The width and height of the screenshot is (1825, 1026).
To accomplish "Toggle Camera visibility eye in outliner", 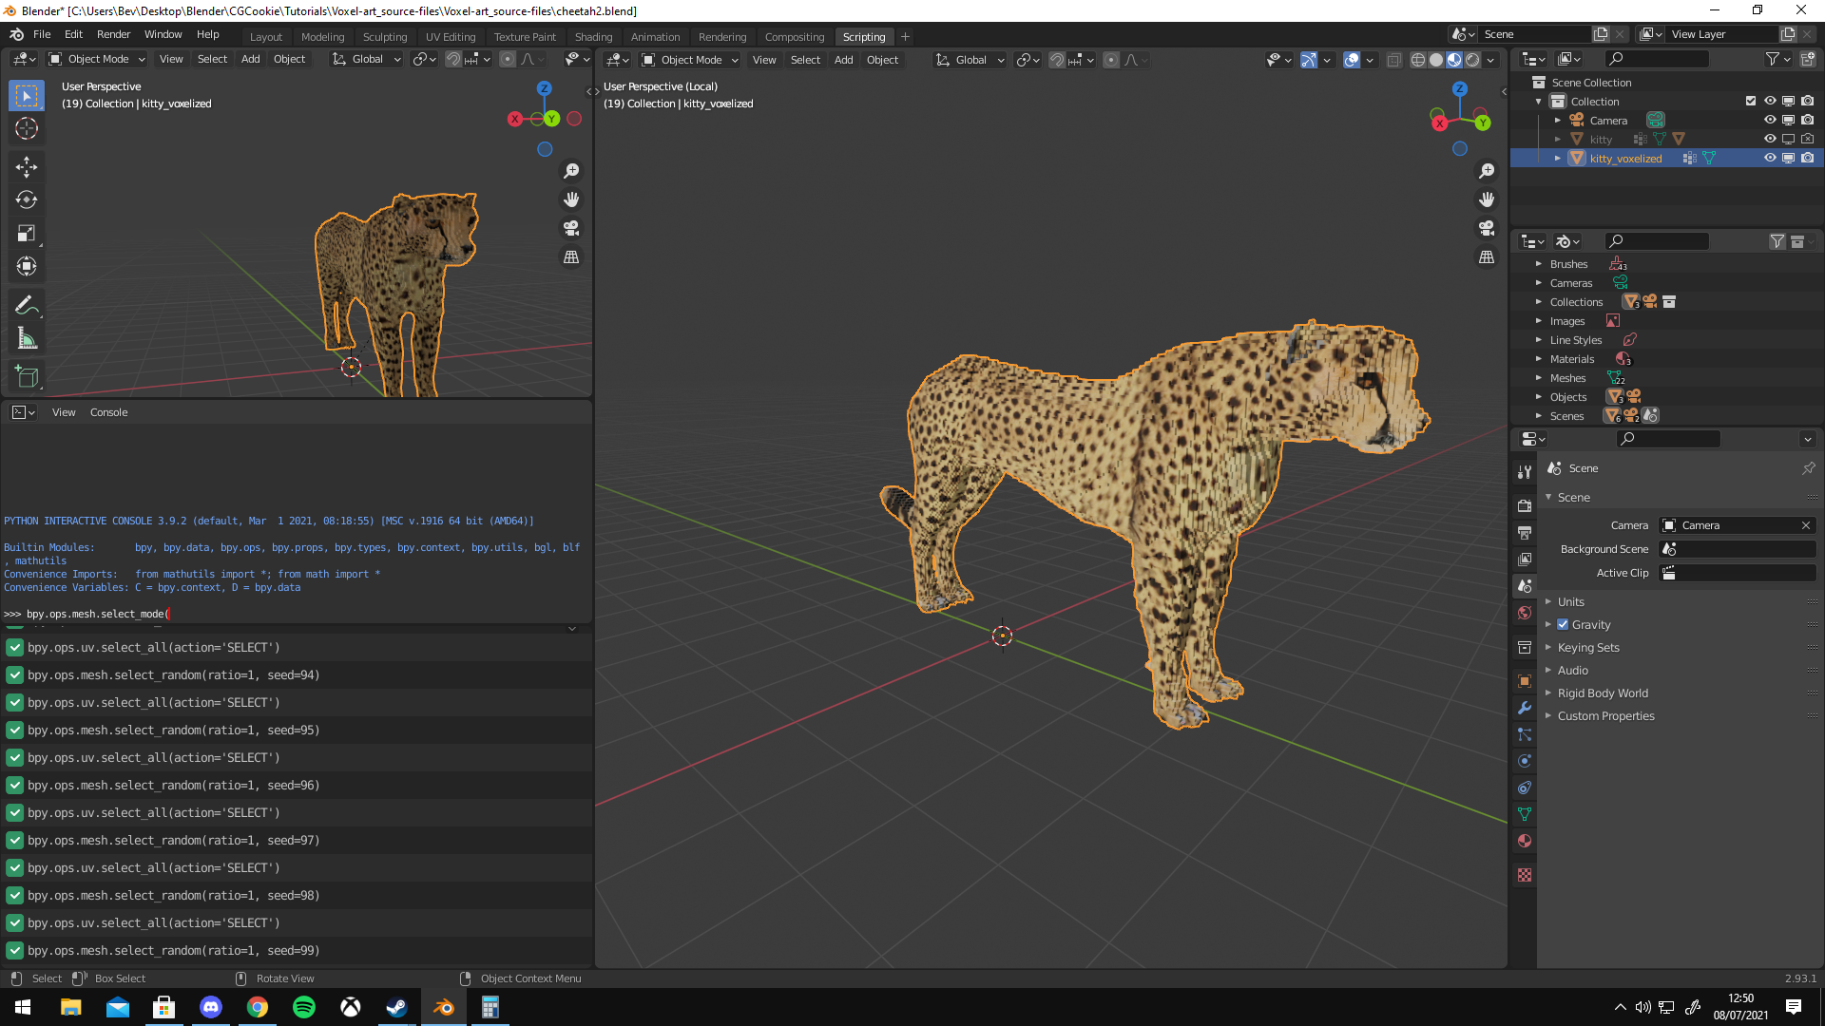I will pyautogui.click(x=1770, y=121).
